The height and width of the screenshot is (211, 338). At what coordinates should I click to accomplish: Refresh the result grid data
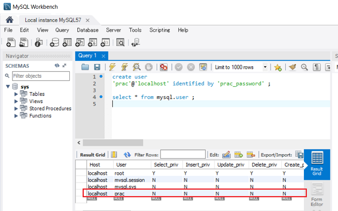[127, 155]
